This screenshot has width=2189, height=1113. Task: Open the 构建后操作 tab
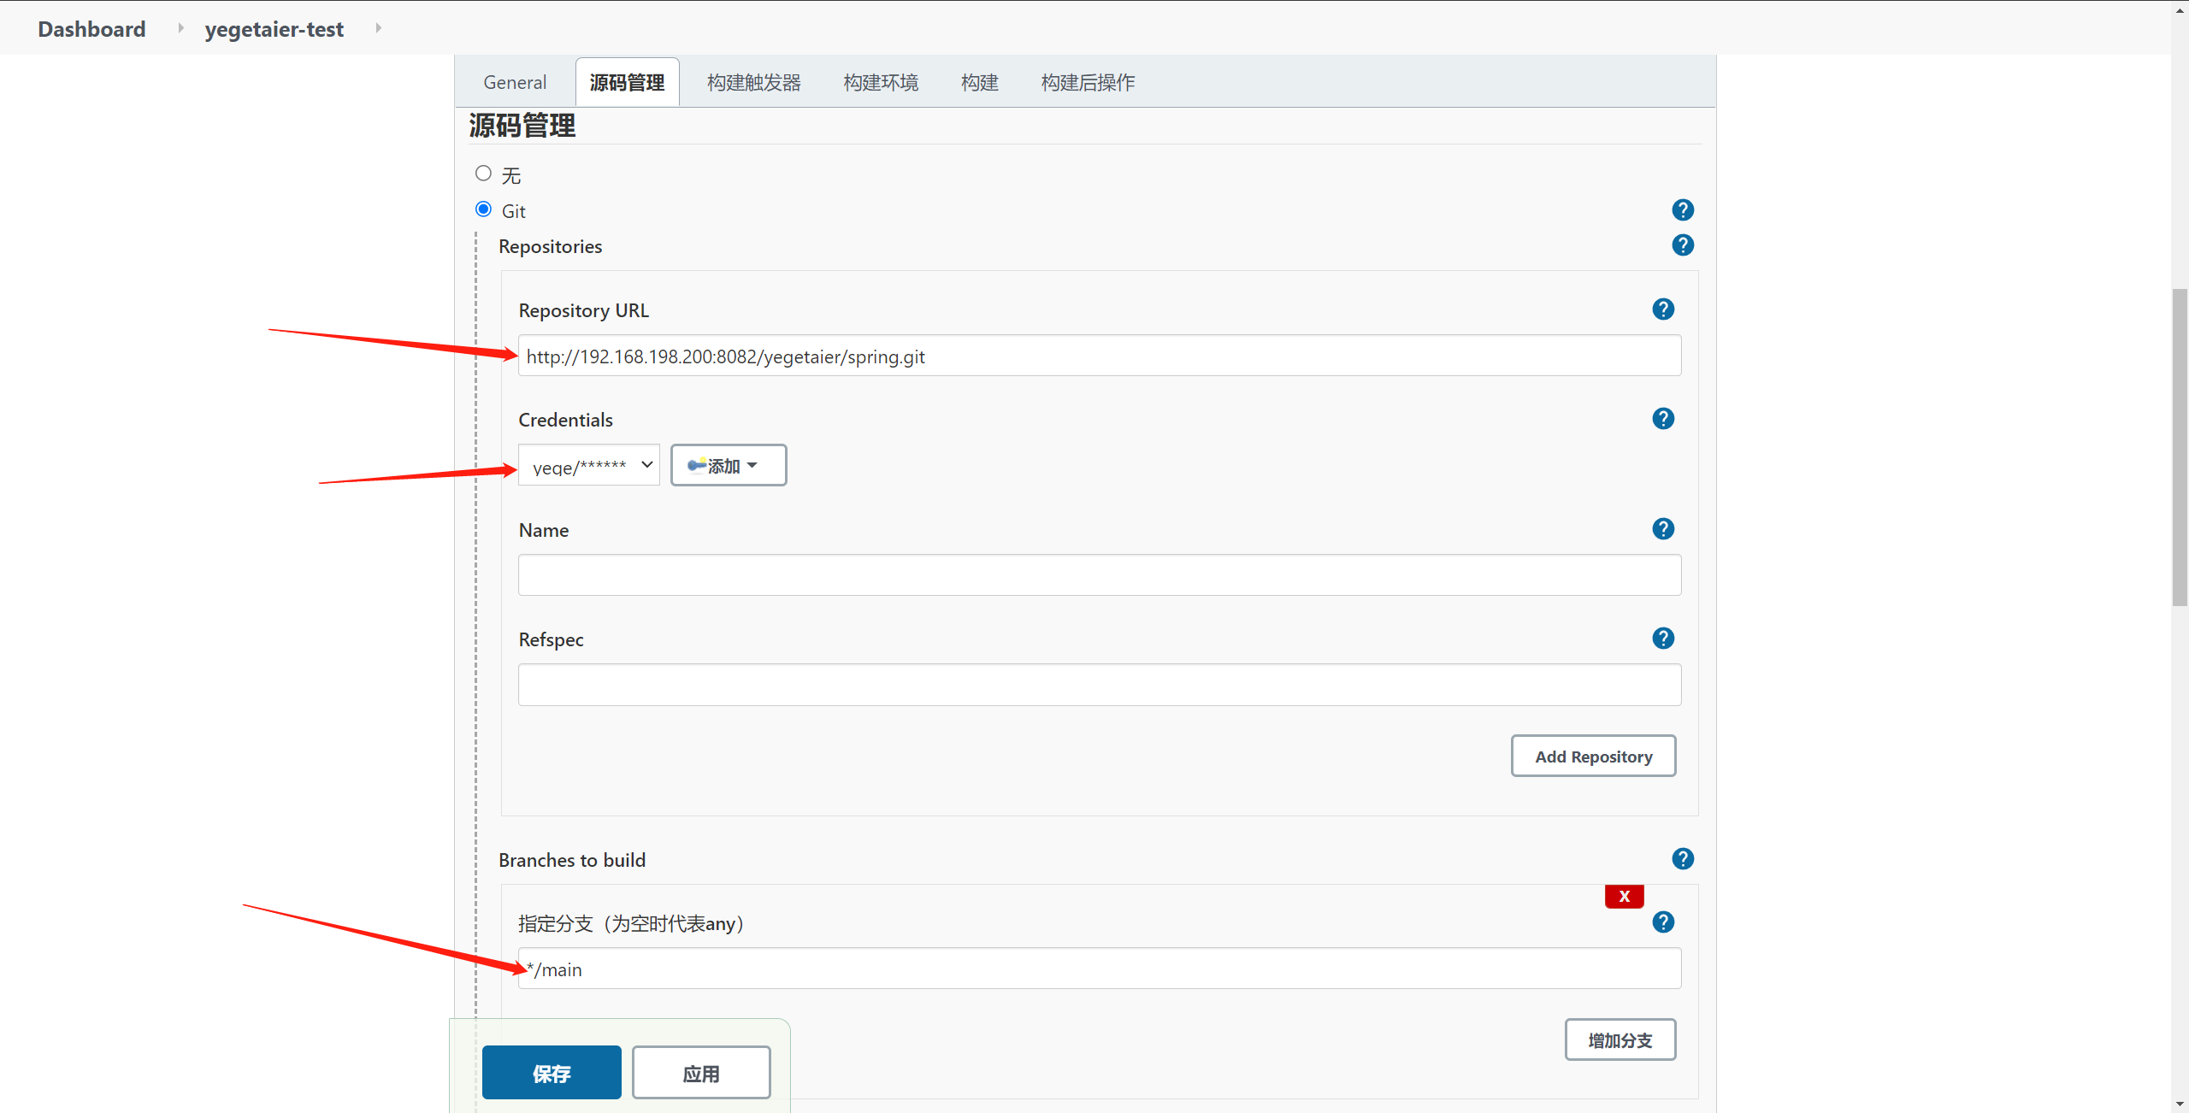coord(1088,83)
